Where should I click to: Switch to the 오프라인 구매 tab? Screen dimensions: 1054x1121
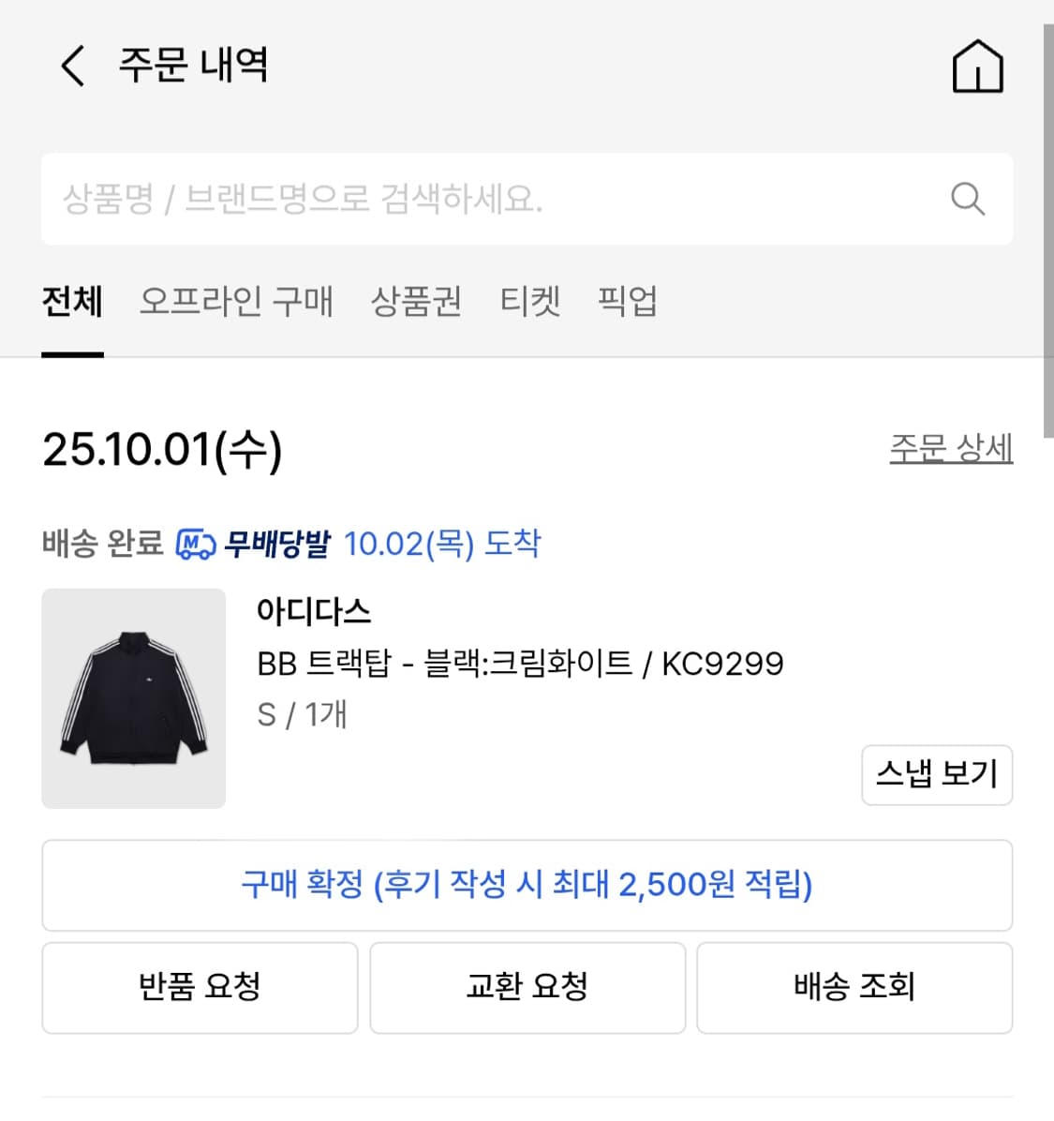tap(236, 302)
